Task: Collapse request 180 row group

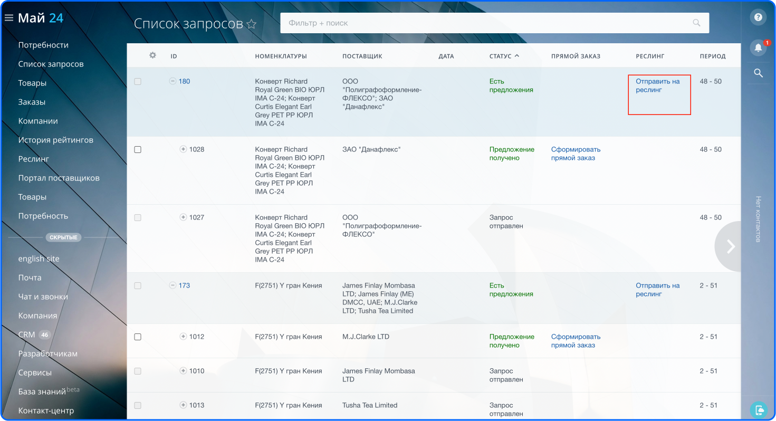Action: (172, 81)
